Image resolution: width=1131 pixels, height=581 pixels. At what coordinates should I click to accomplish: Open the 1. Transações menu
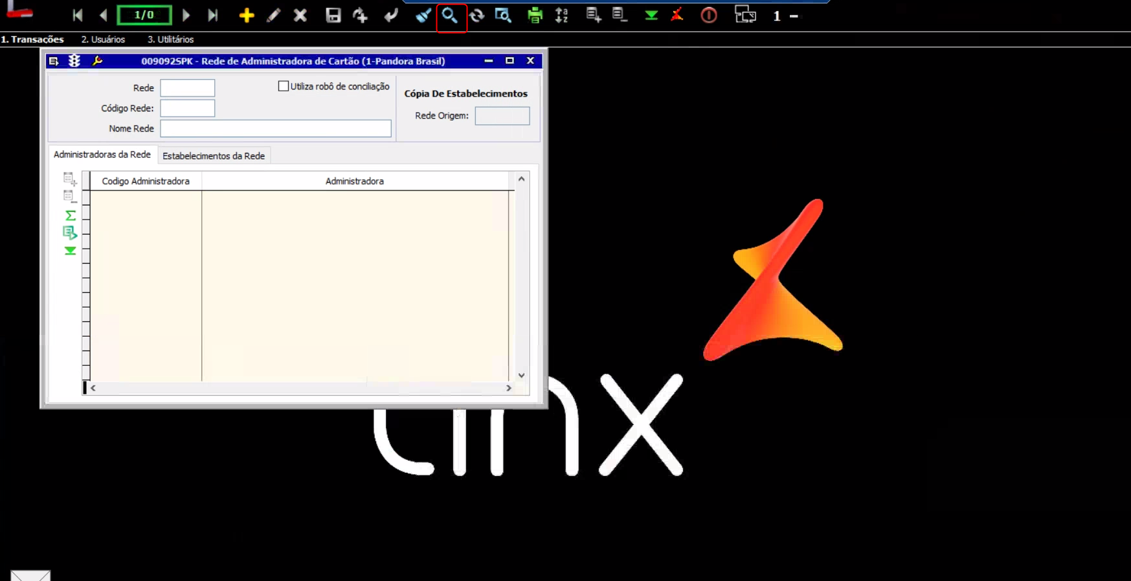tap(32, 40)
